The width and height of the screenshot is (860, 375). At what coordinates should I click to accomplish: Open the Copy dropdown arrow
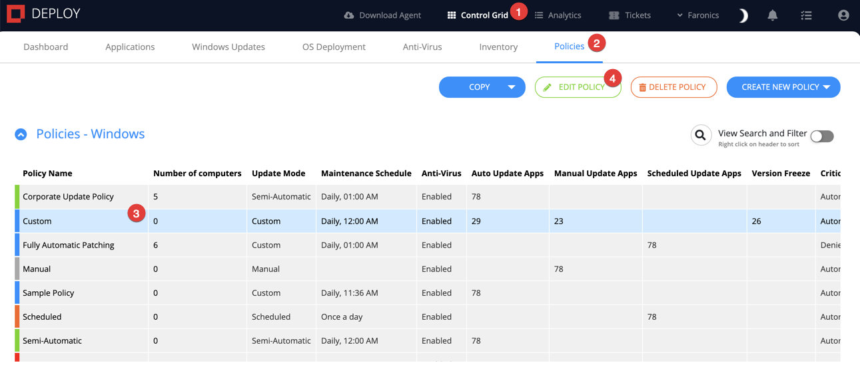click(512, 87)
